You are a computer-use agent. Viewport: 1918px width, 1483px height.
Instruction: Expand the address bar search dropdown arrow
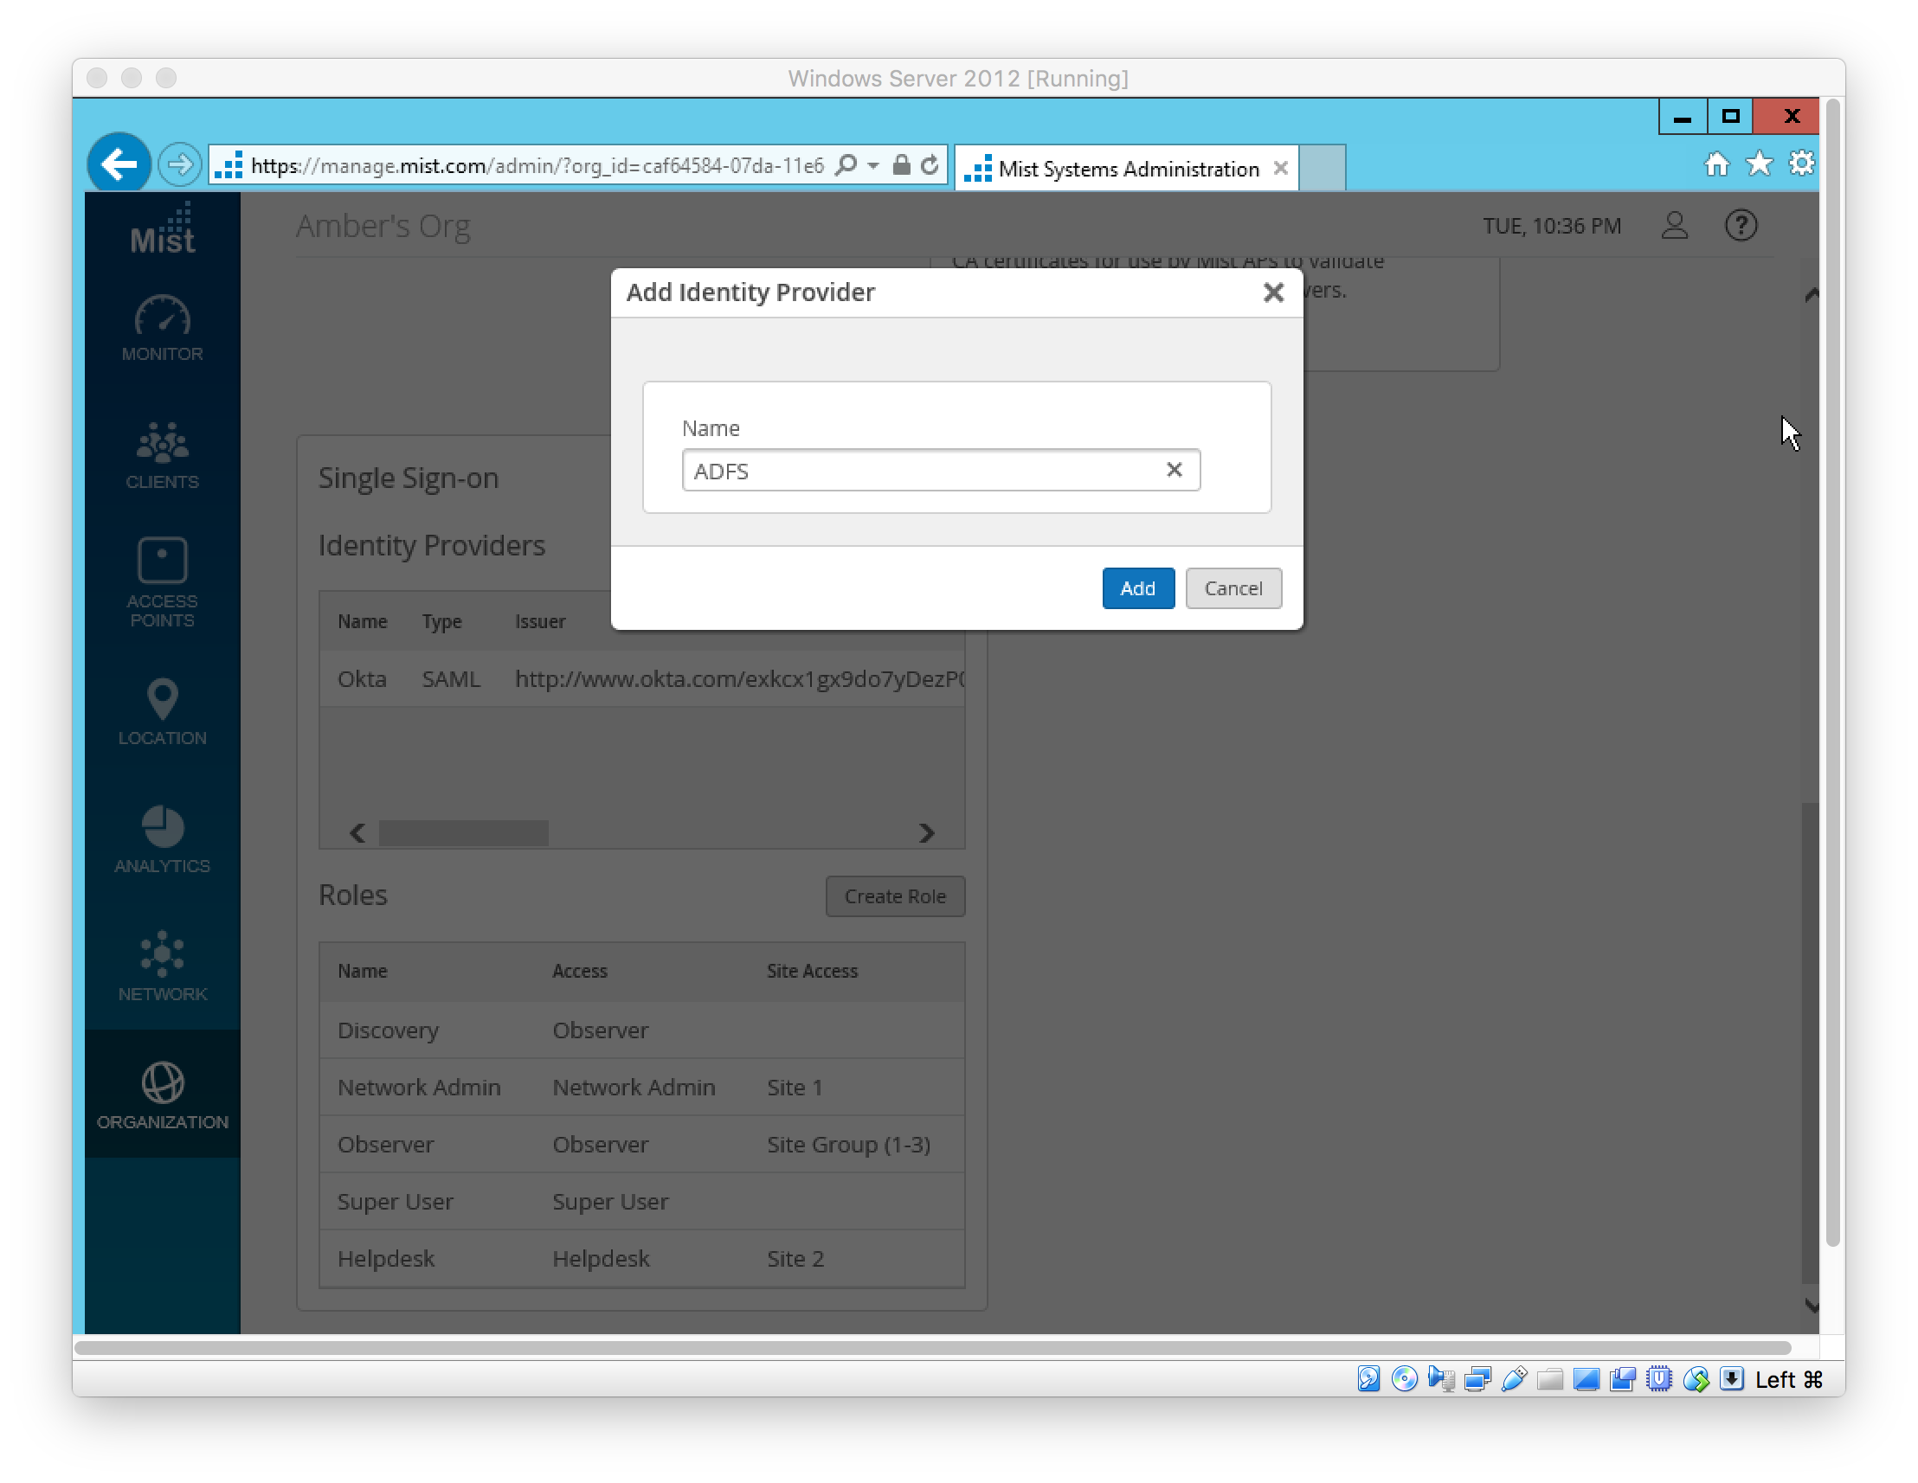pos(873,165)
